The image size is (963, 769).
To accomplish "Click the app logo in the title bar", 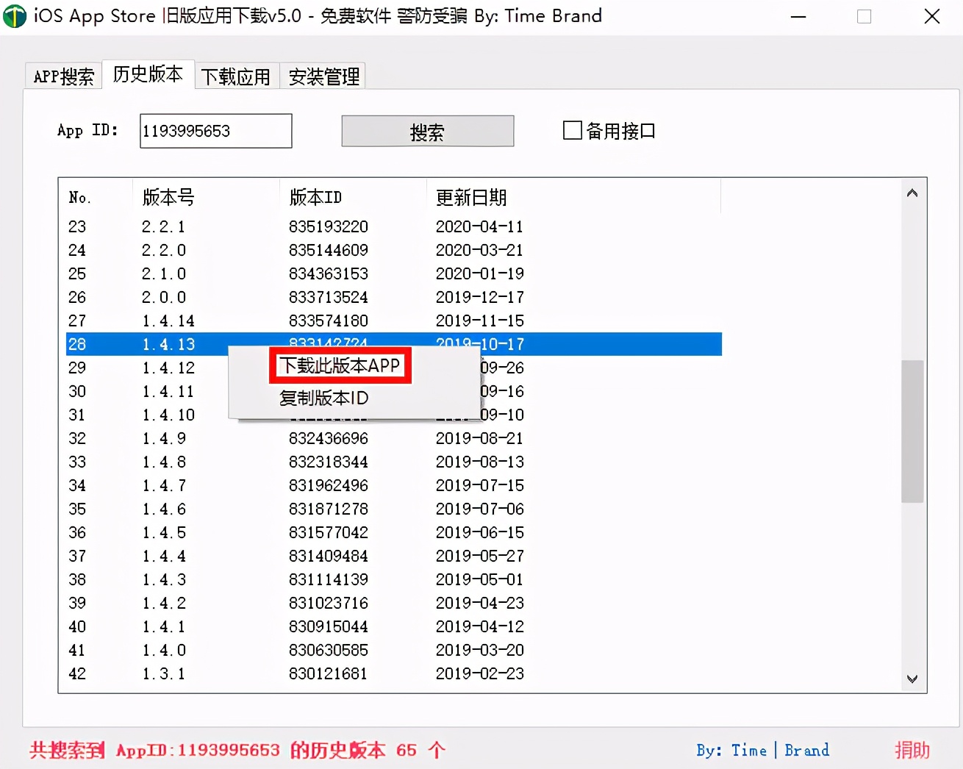I will click(15, 15).
